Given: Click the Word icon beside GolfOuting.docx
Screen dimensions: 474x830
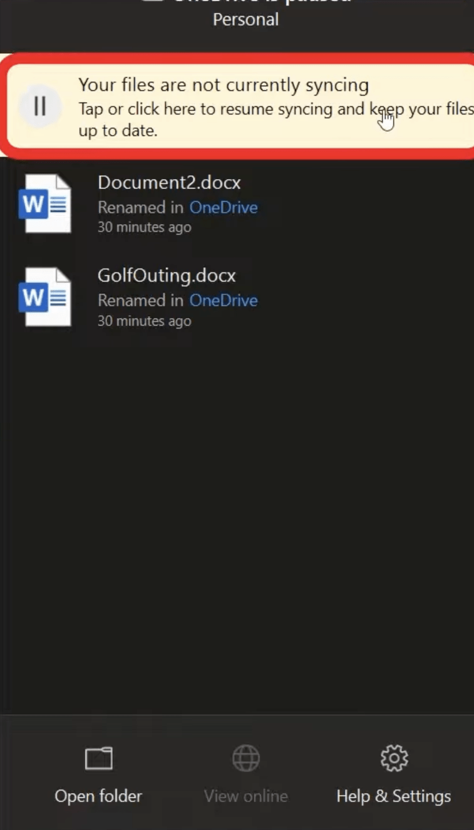Looking at the screenshot, I should 45,297.
